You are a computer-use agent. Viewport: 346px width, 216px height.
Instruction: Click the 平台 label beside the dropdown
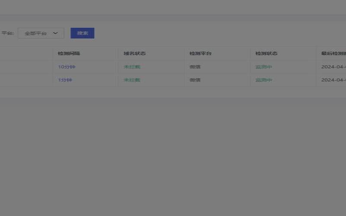click(x=7, y=33)
